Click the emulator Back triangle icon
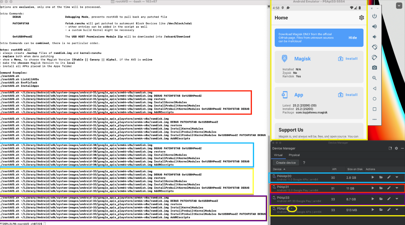405x225 pixels. pyautogui.click(x=375, y=88)
